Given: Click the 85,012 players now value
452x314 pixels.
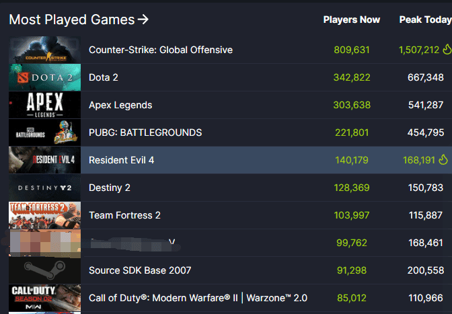Looking at the screenshot, I should pos(352,298).
